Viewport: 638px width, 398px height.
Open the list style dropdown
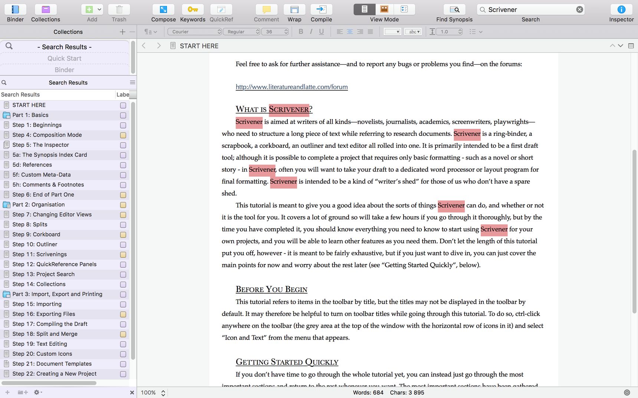pos(476,31)
